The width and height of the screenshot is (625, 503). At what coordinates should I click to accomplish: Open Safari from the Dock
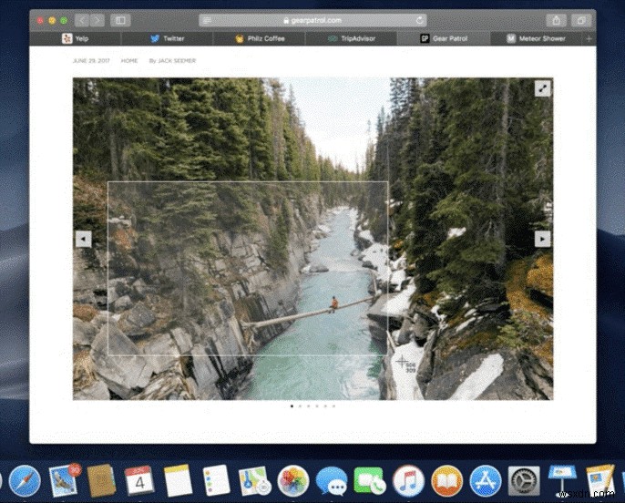pyautogui.click(x=25, y=481)
